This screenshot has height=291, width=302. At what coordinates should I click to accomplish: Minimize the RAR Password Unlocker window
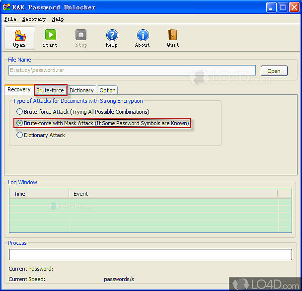click(271, 7)
